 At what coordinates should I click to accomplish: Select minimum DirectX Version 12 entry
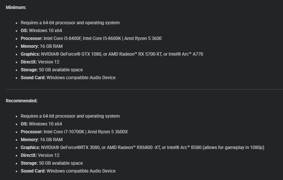tap(40, 62)
